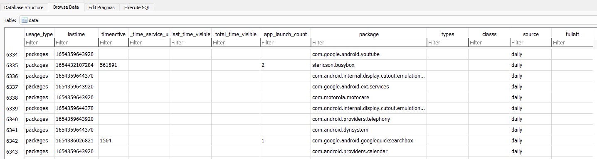
Task: Select the cutout.emulation package in row 6339
Action: pyautogui.click(x=368, y=108)
